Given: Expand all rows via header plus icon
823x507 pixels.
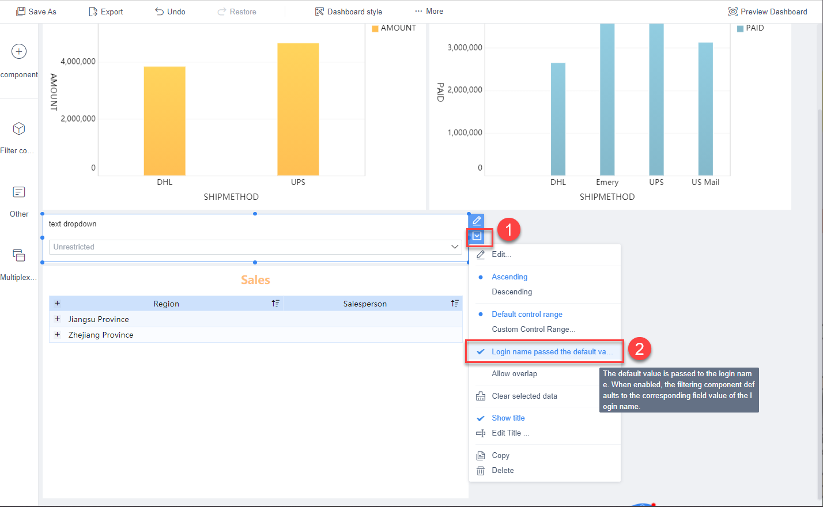Looking at the screenshot, I should (x=57, y=303).
